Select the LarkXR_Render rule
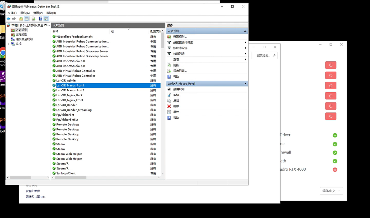This screenshot has width=370, height=218. (106, 105)
